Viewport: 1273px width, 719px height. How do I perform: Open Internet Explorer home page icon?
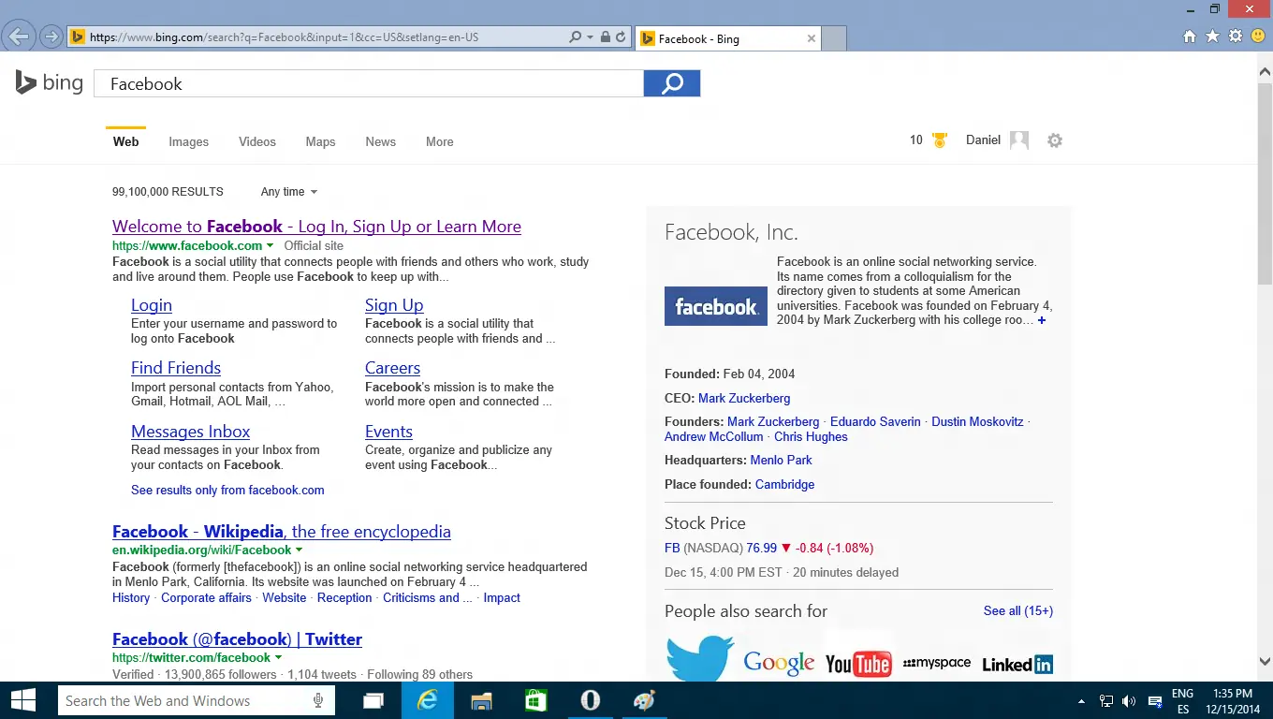point(1188,36)
